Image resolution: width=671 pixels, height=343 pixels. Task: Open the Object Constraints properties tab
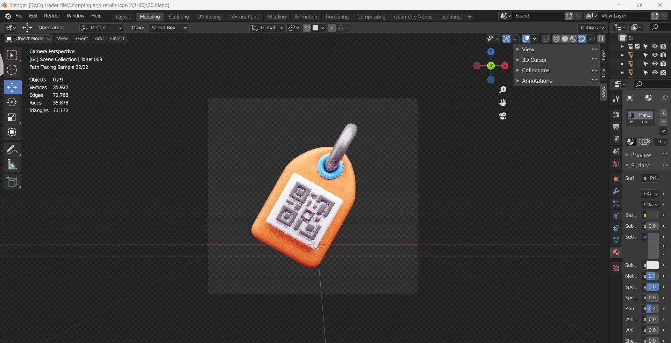point(616,228)
